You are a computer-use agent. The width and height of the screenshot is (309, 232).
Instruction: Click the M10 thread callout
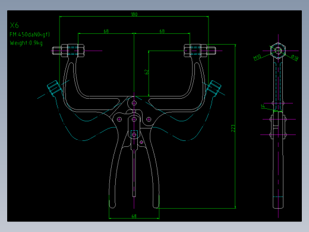(x=257, y=57)
